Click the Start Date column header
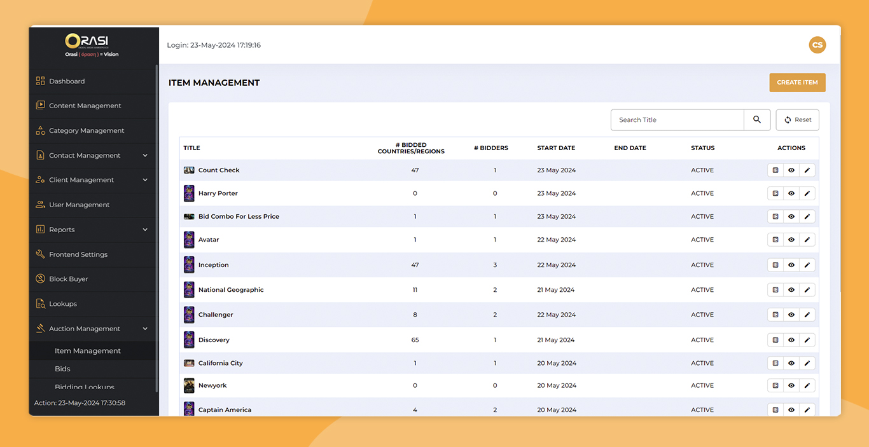The image size is (869, 447). pyautogui.click(x=556, y=148)
